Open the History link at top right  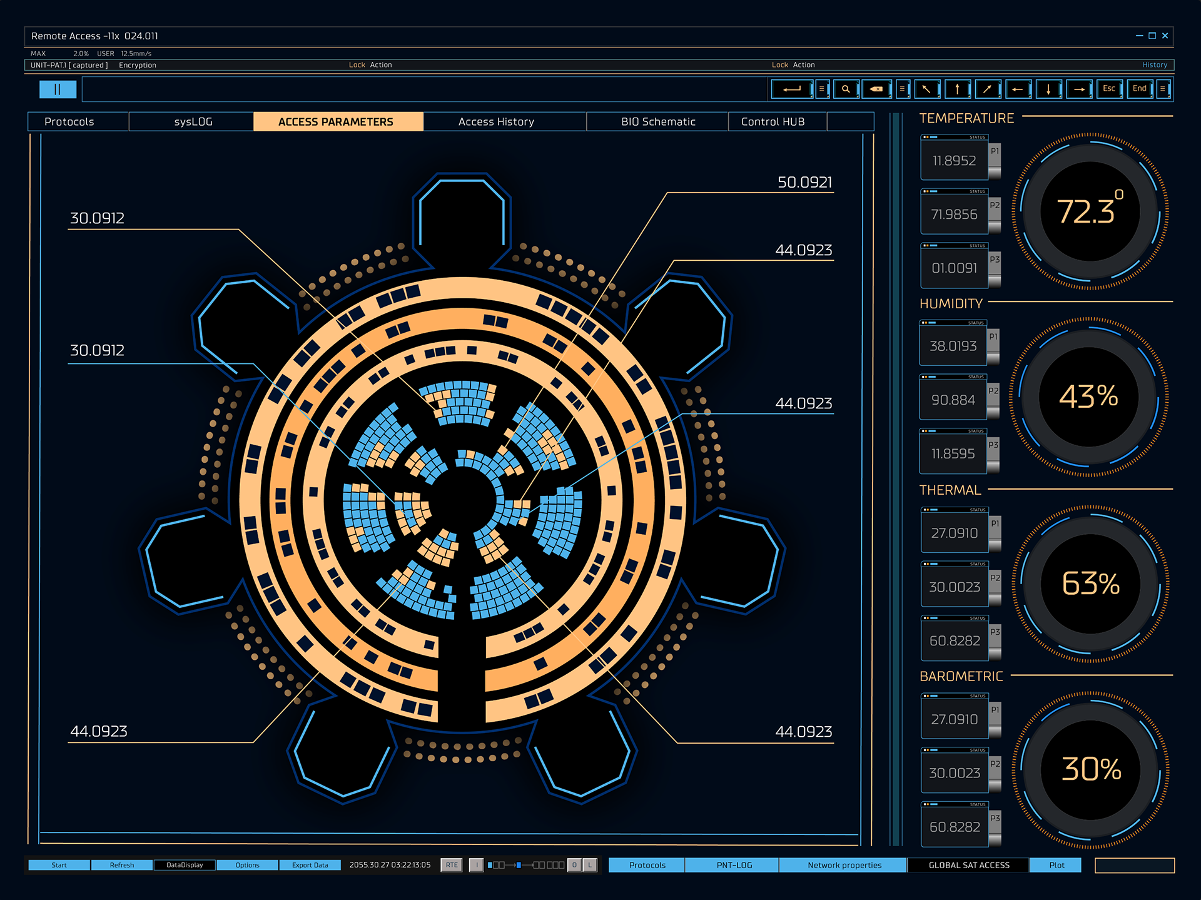[1155, 65]
